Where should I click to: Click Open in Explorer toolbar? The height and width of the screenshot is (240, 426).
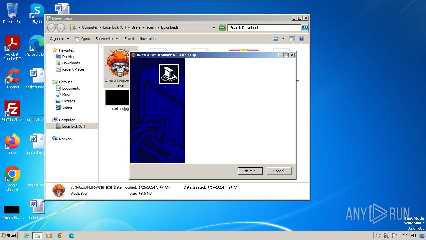point(83,39)
